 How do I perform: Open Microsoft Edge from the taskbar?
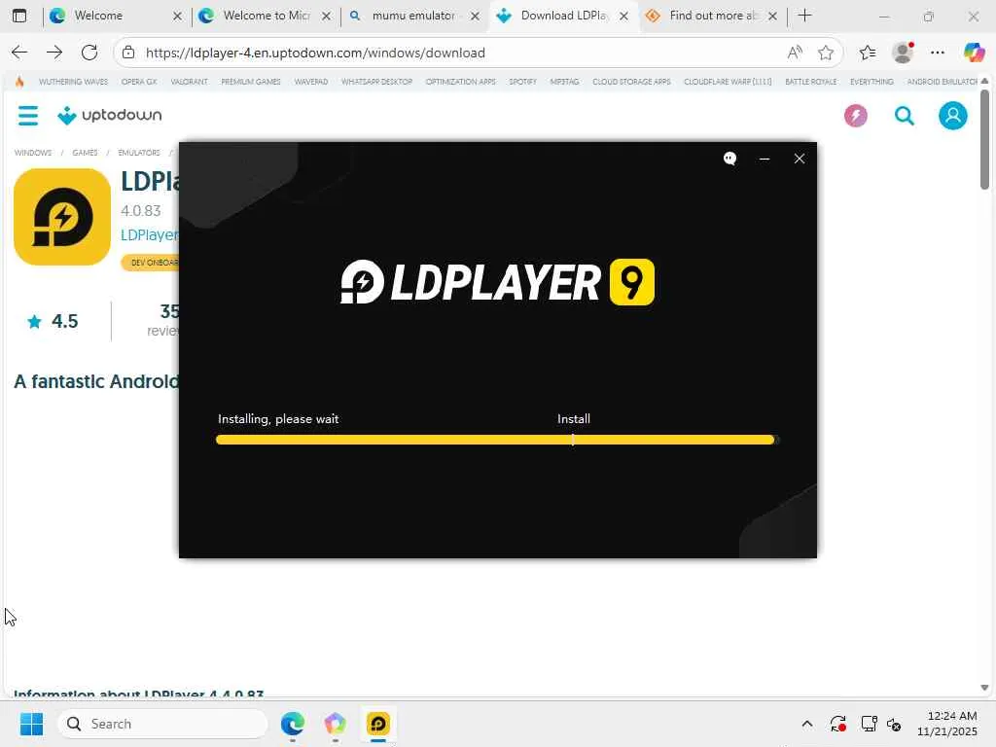(x=293, y=724)
